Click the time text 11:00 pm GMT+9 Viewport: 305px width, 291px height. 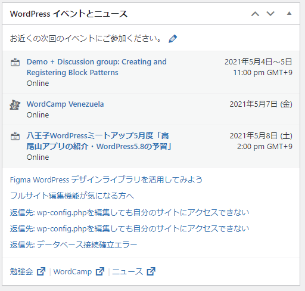click(263, 73)
